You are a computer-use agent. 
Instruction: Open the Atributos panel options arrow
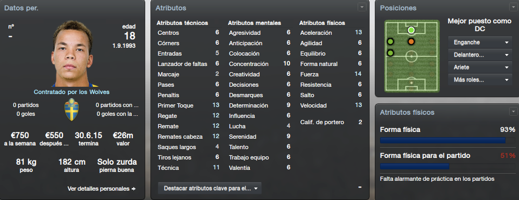tap(362, 7)
